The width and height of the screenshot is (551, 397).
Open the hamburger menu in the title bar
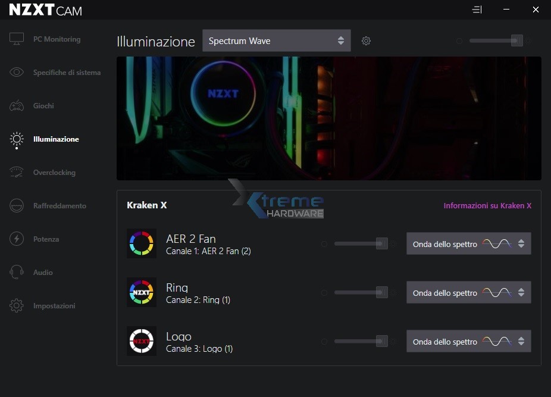coord(477,10)
